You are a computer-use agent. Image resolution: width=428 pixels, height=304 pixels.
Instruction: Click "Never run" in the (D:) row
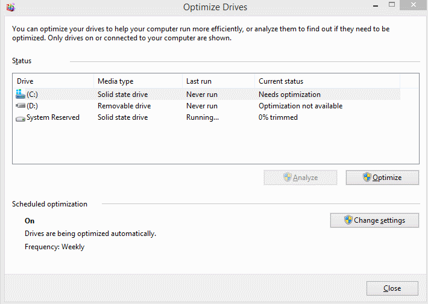pos(202,106)
